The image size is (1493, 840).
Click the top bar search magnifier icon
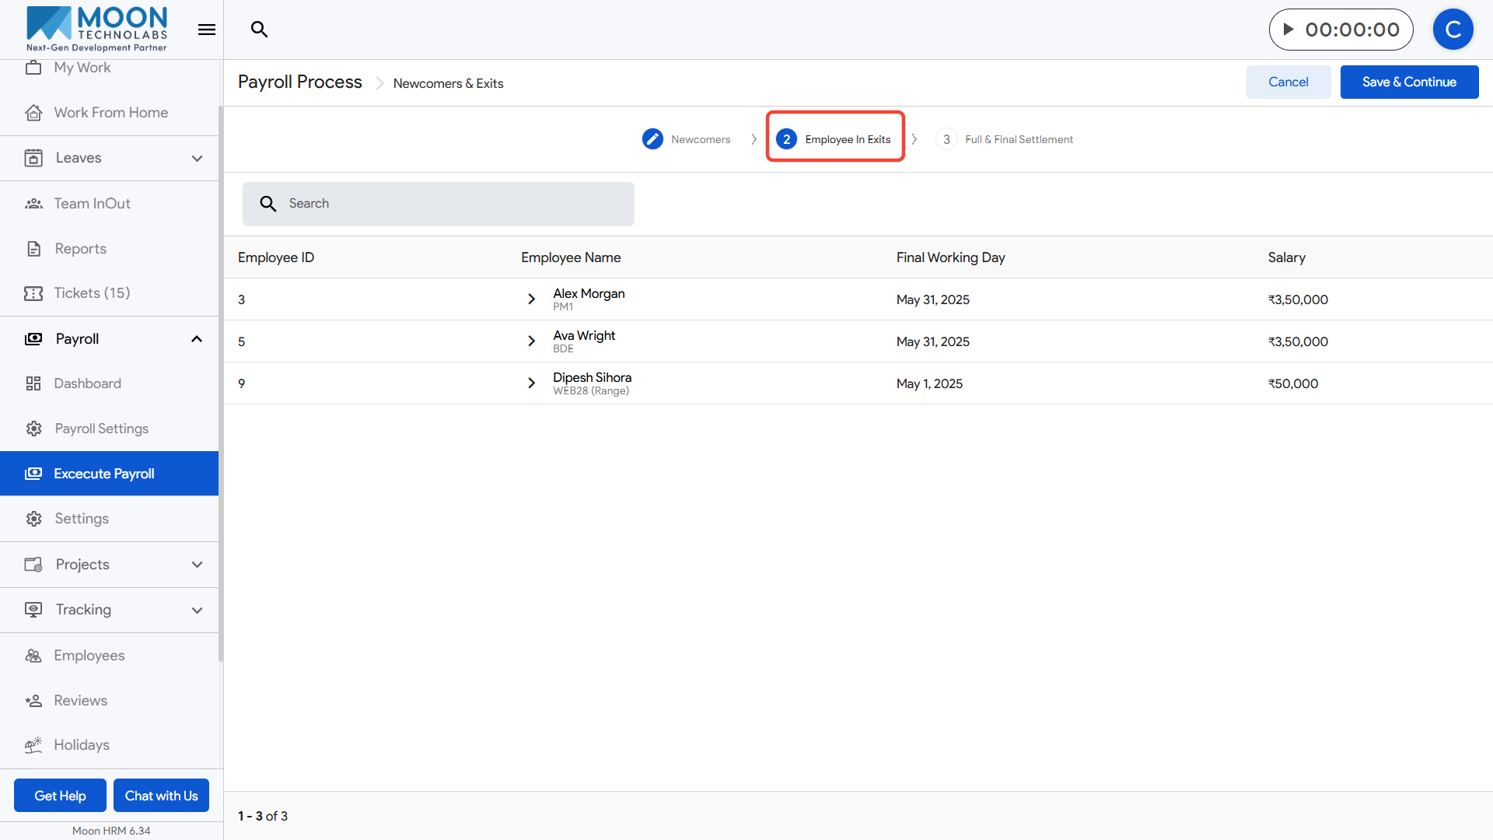[259, 30]
